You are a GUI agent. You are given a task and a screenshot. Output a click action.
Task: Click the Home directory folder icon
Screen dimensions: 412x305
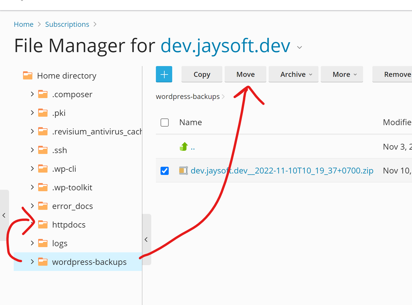tap(28, 76)
